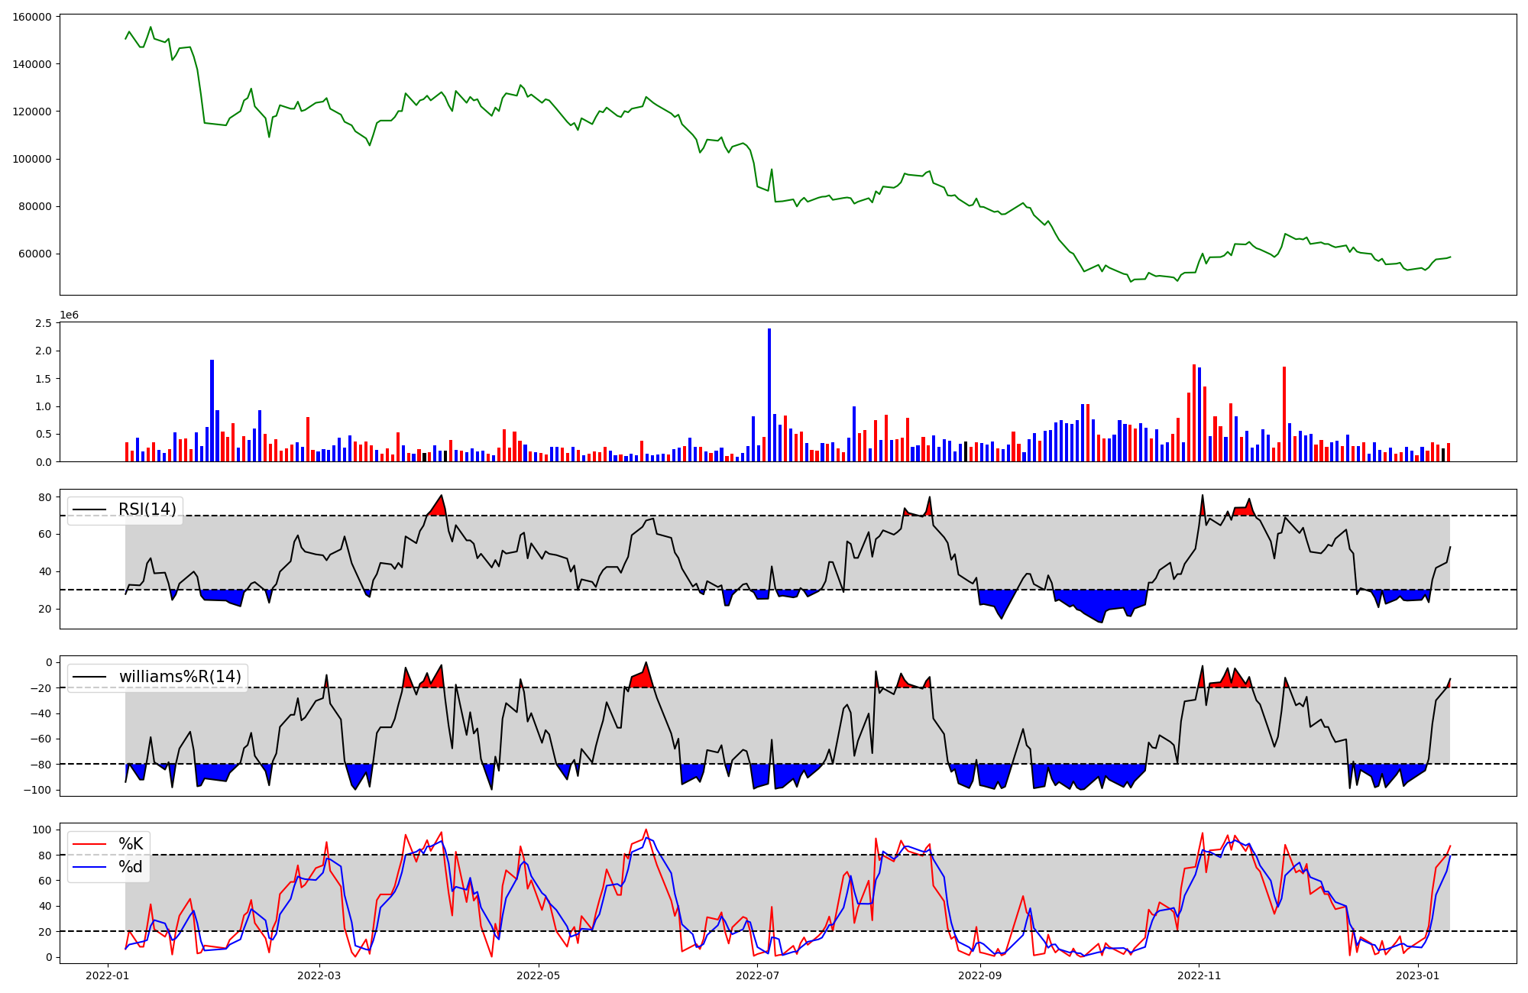Click the tallest blue volume bar

(x=769, y=395)
